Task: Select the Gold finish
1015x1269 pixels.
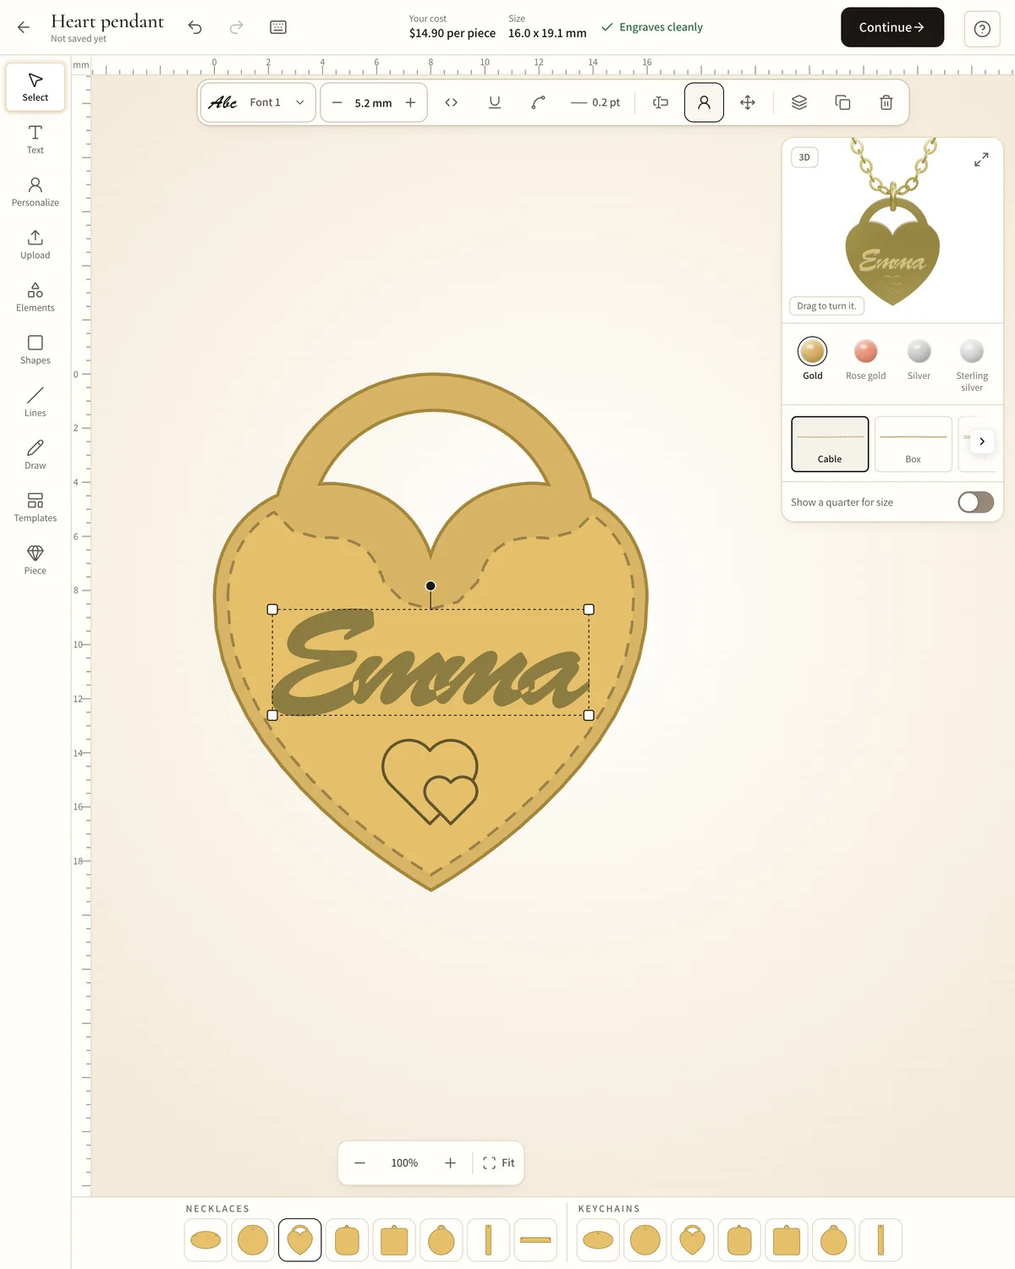Action: tap(812, 359)
